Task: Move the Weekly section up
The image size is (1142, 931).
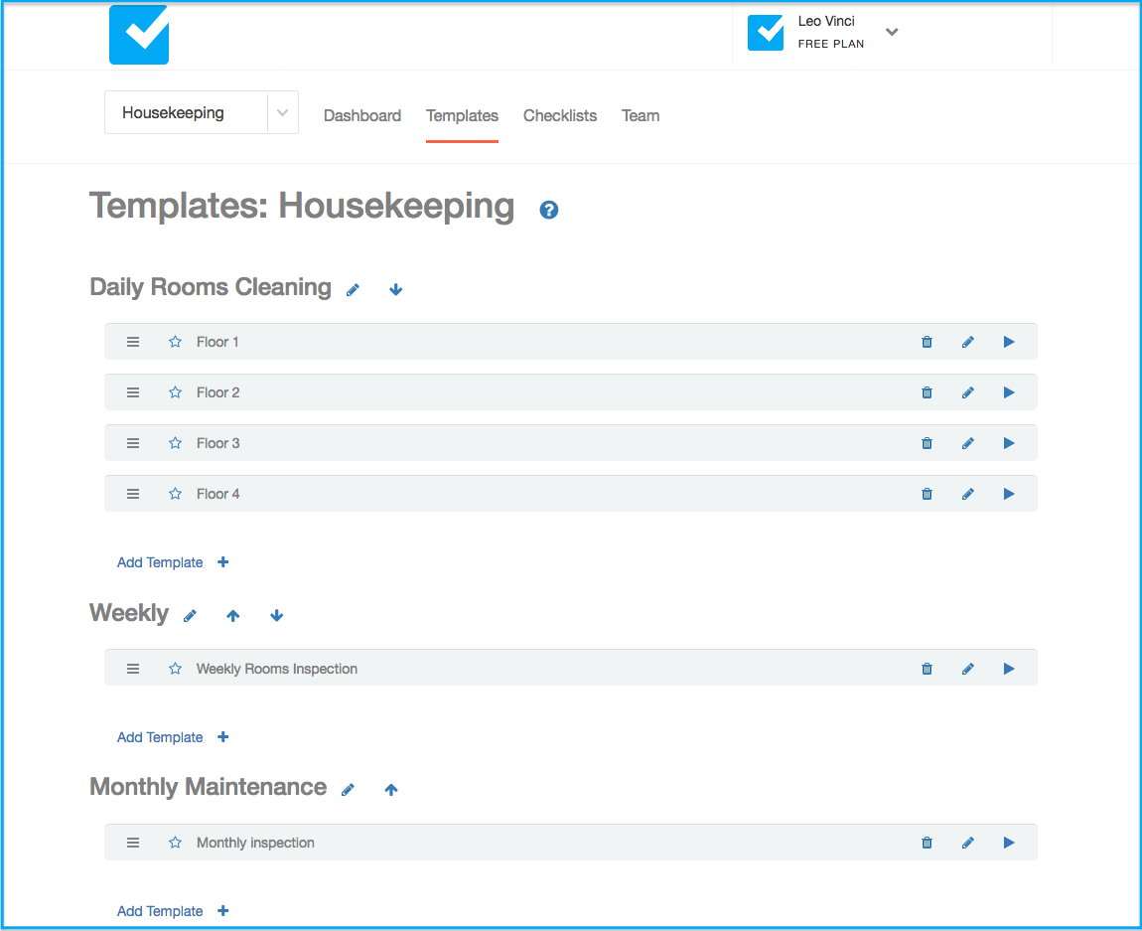Action: (233, 616)
